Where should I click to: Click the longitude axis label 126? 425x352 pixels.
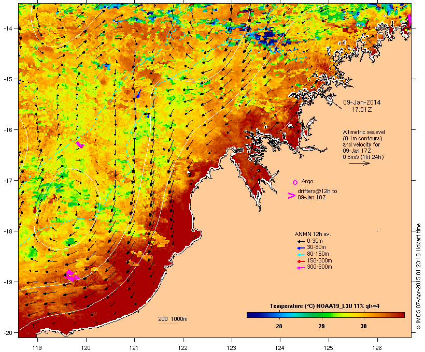pos(377,348)
